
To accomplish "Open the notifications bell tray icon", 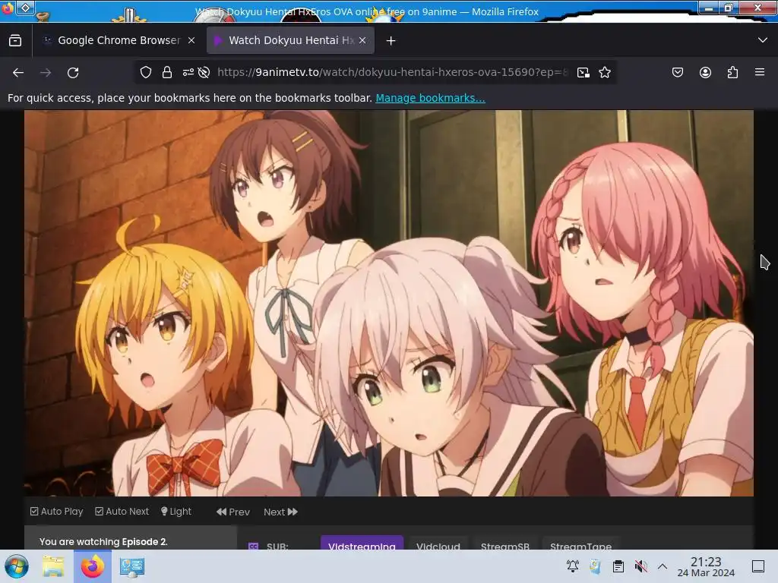I will pos(573,566).
